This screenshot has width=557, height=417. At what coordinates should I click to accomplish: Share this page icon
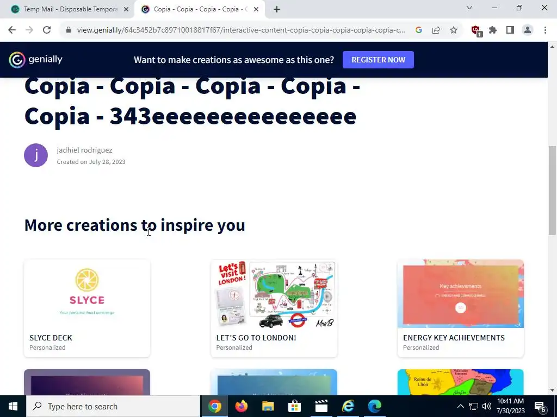coord(436,30)
